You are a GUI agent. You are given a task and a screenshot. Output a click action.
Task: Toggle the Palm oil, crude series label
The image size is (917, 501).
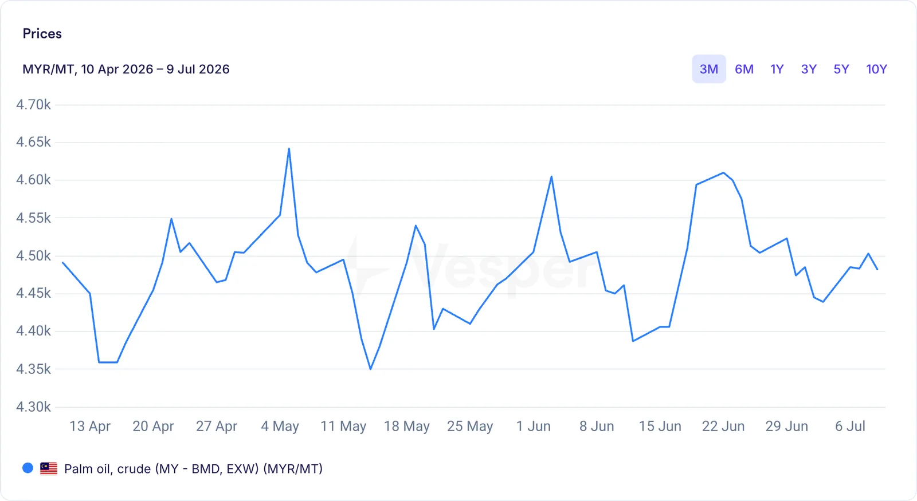[x=193, y=469]
